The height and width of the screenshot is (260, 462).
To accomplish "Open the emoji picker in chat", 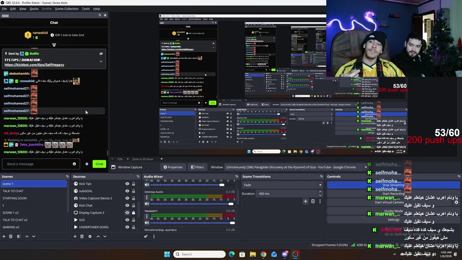I will click(x=74, y=164).
